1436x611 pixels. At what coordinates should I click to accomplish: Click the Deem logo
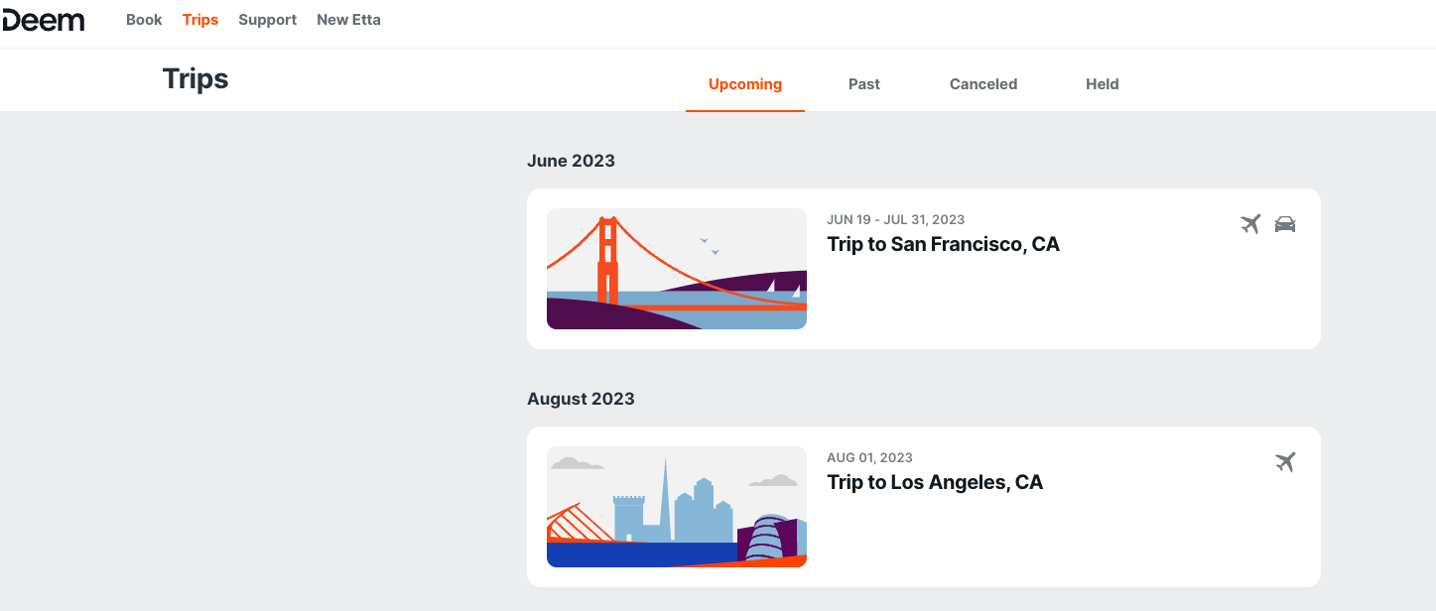[x=43, y=20]
